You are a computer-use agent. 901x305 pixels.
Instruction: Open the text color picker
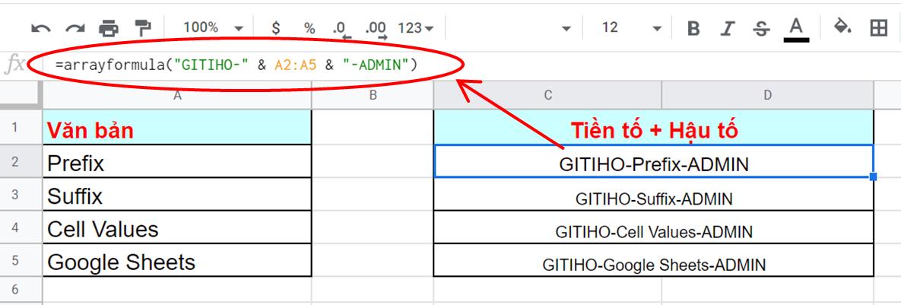[796, 29]
